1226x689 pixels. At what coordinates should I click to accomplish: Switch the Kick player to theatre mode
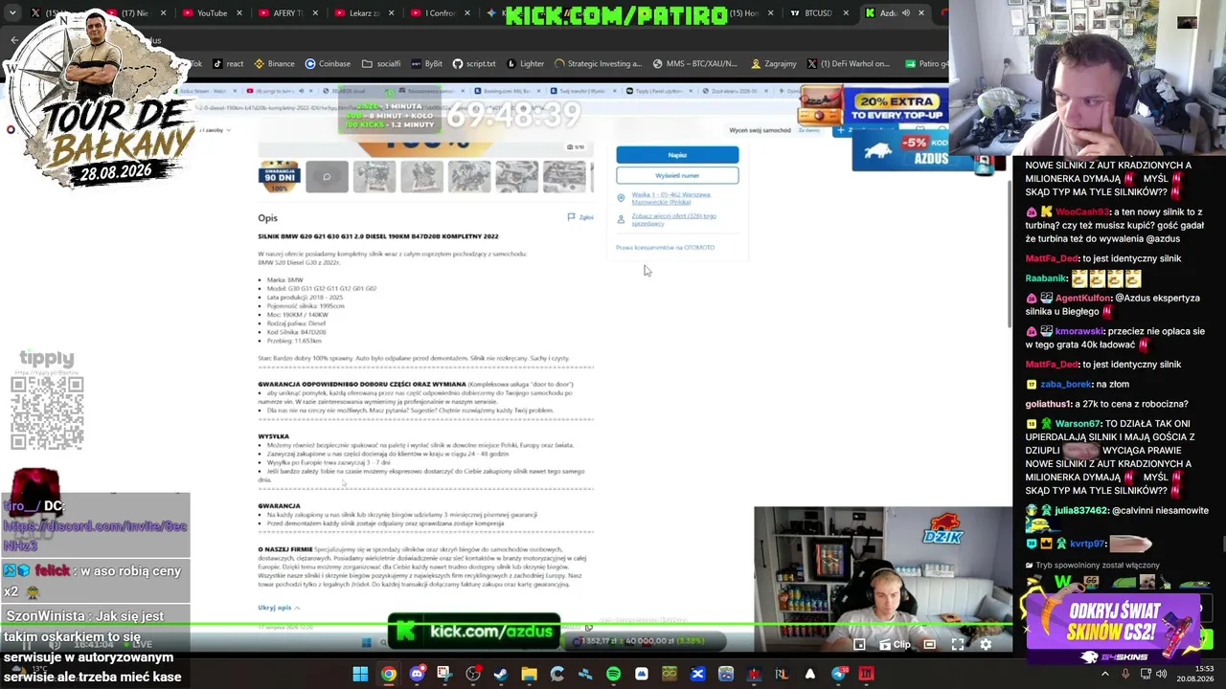929,645
